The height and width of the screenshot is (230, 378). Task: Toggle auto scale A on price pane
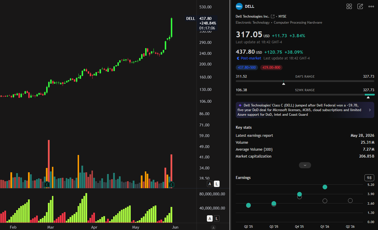210,184
